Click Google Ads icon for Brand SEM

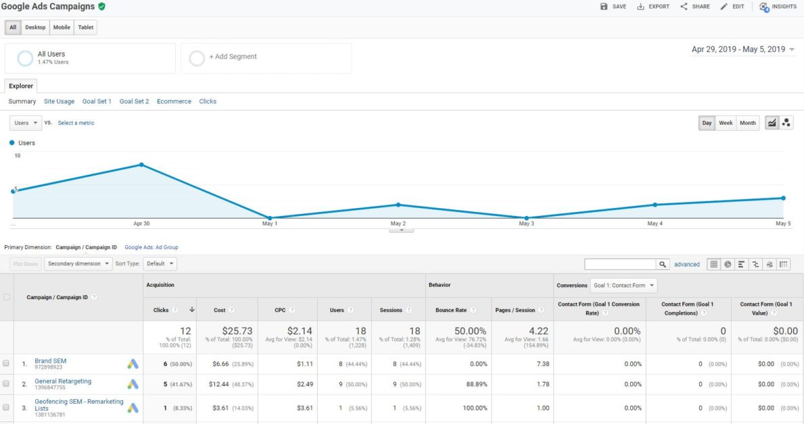click(x=133, y=364)
